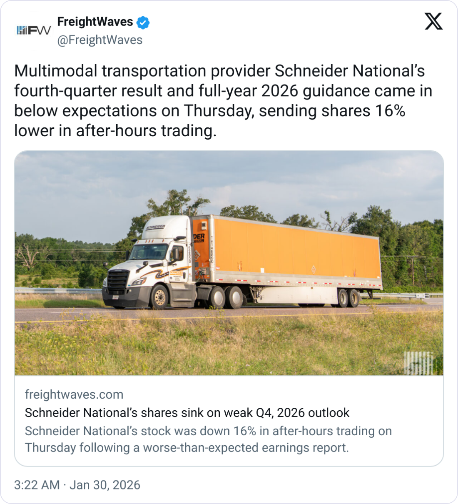Click the X logo
The height and width of the screenshot is (504, 458).
(433, 22)
